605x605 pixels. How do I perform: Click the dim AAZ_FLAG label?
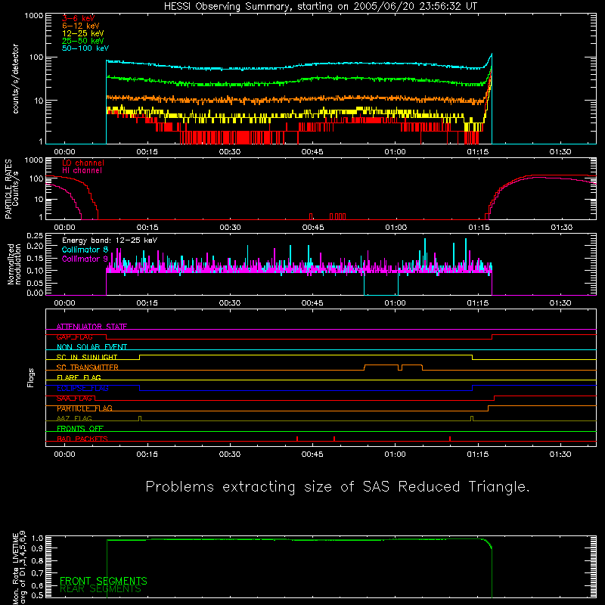tap(74, 418)
